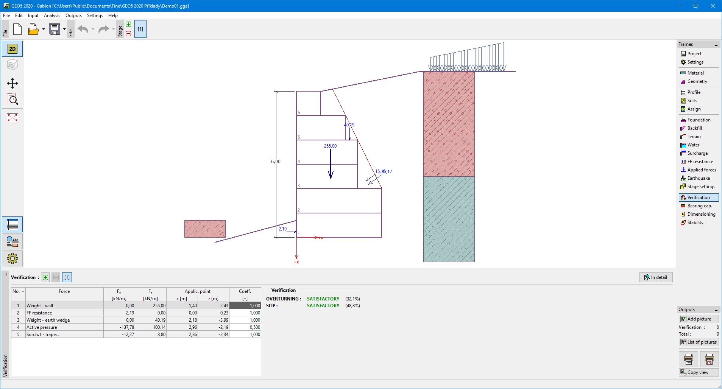The image size is (722, 389).
Task: Click the Add picture button
Action: click(699, 319)
